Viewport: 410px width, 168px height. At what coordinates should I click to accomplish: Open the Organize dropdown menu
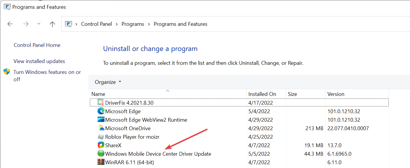pos(108,82)
